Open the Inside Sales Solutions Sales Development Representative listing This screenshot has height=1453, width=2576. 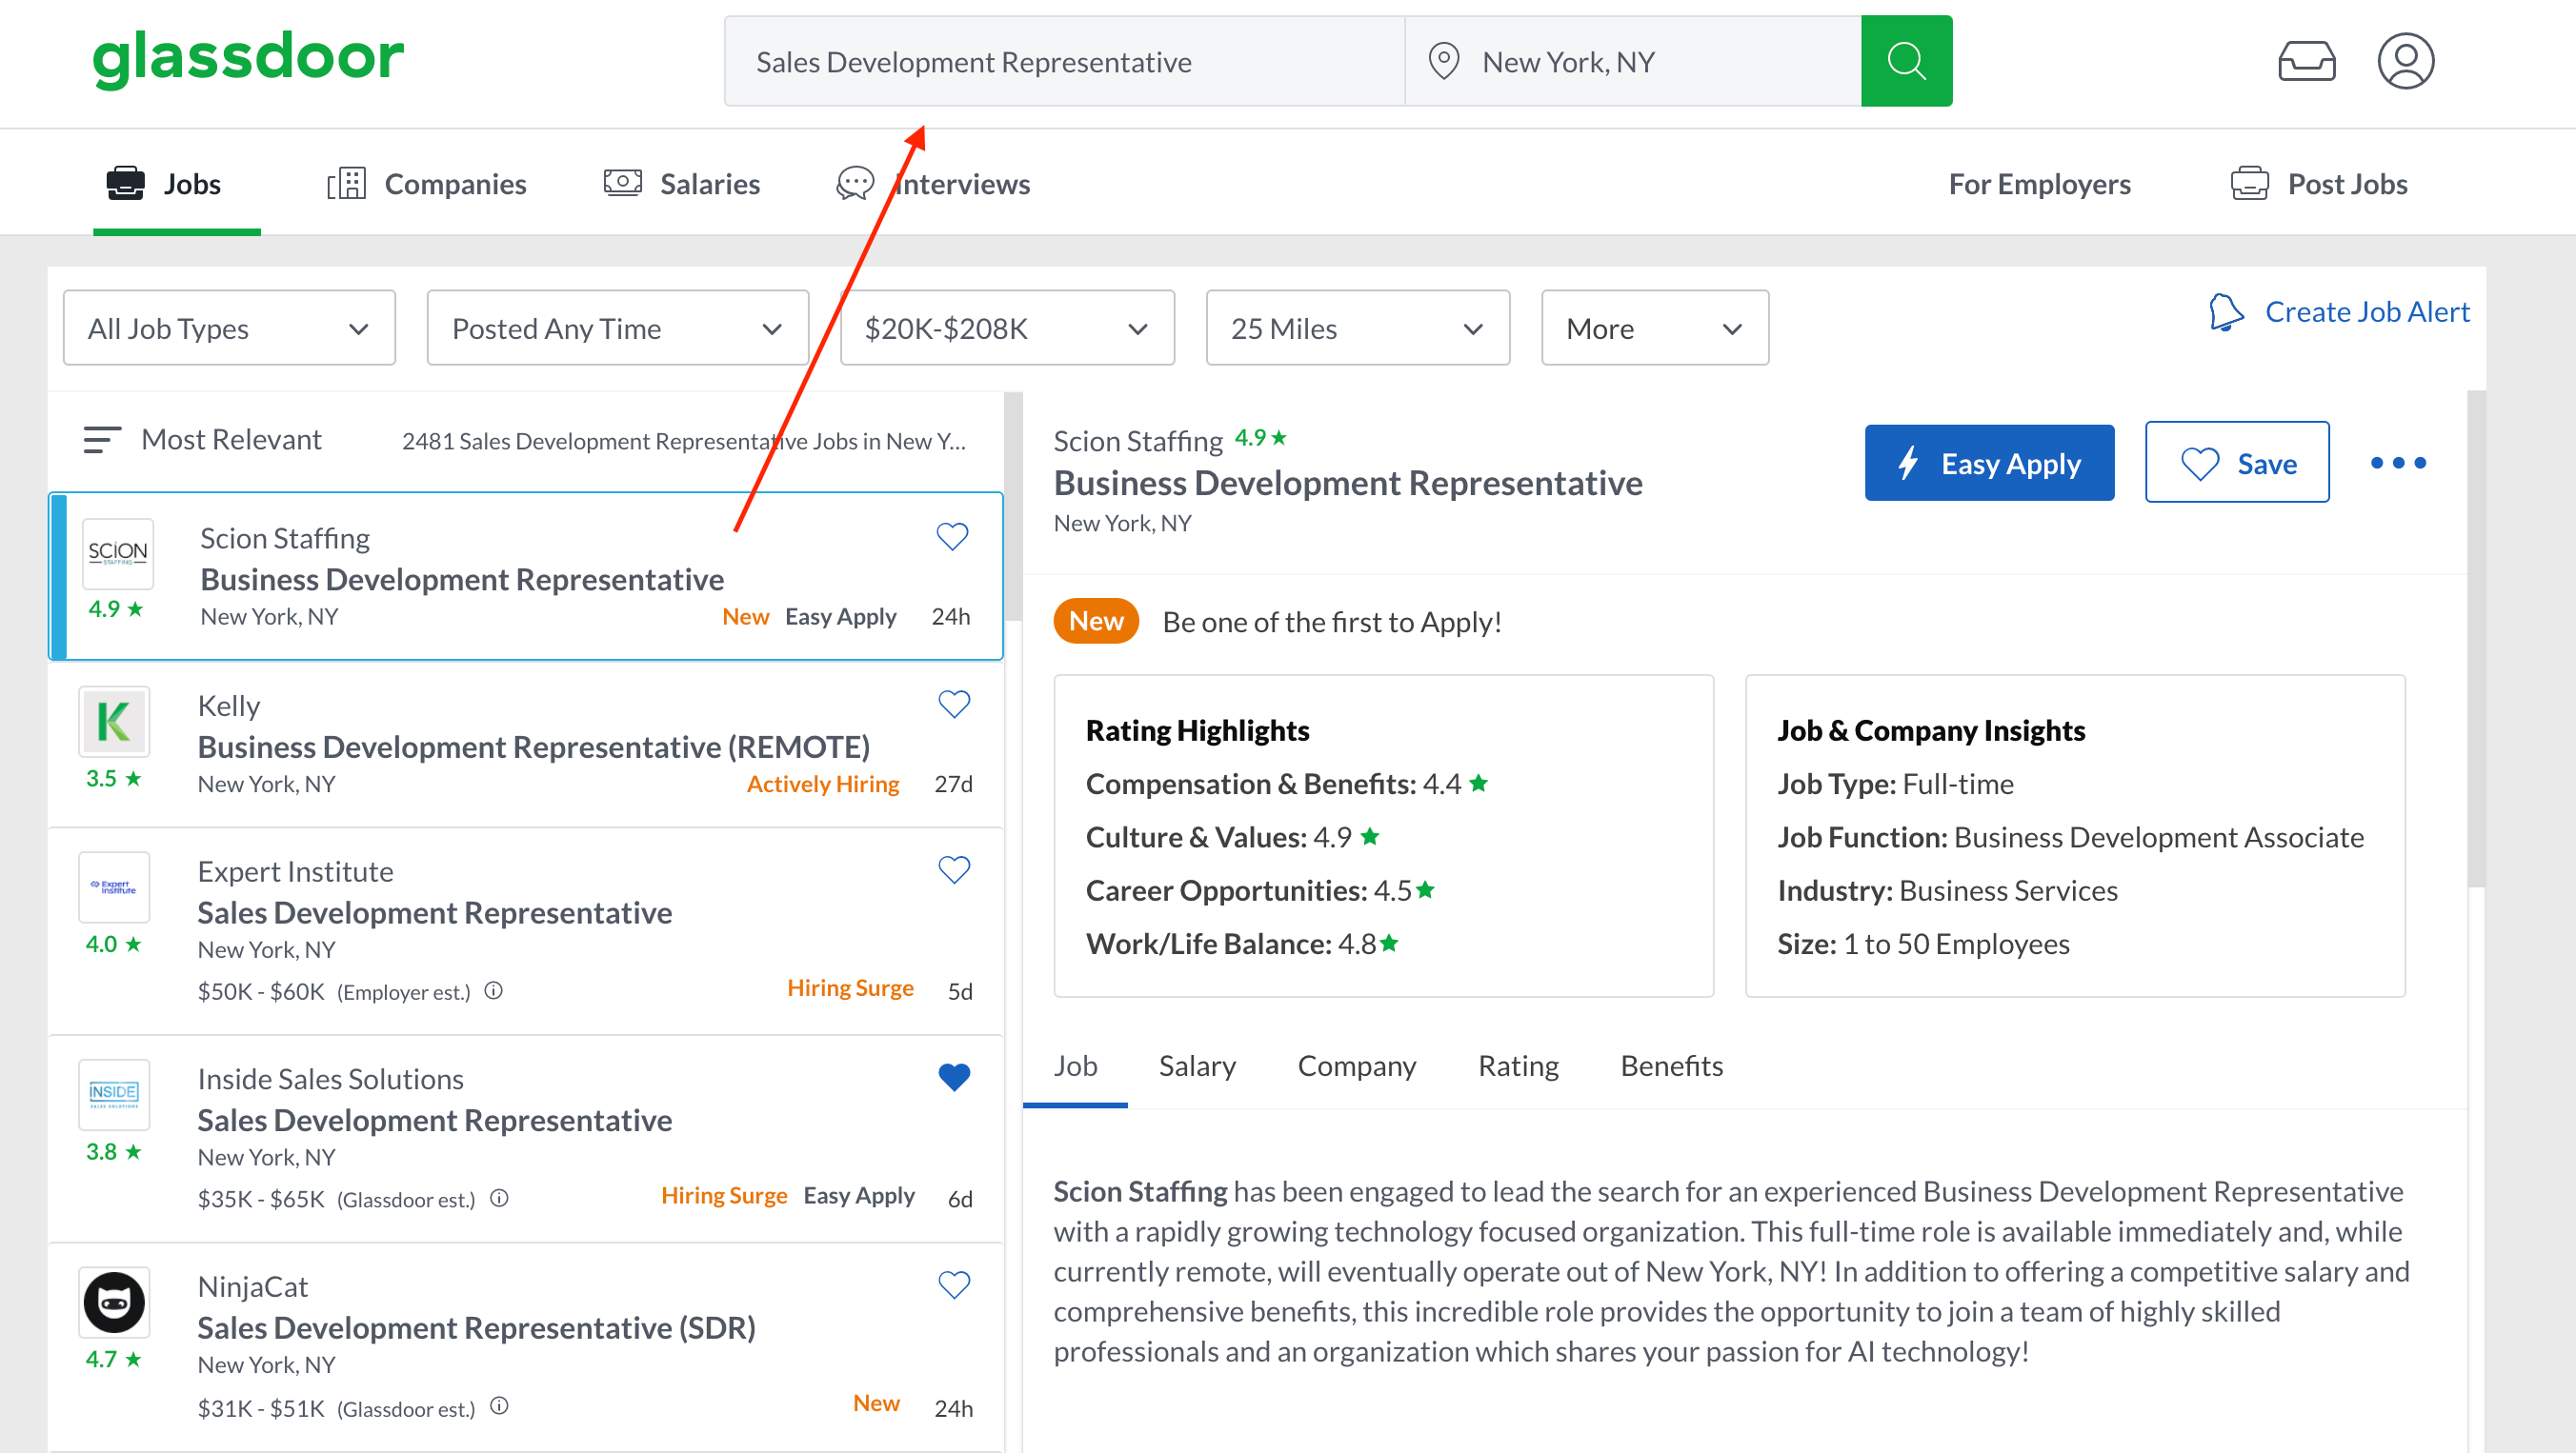[526, 1139]
